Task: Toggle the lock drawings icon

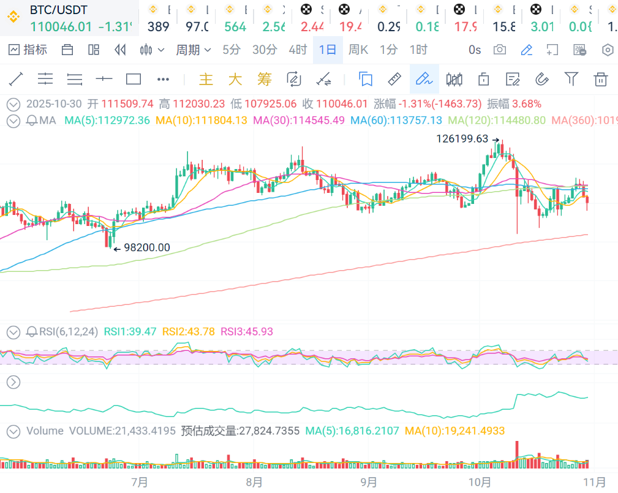Action: click(x=483, y=79)
